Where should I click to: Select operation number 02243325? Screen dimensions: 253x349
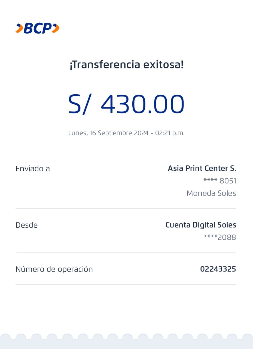pos(218,269)
